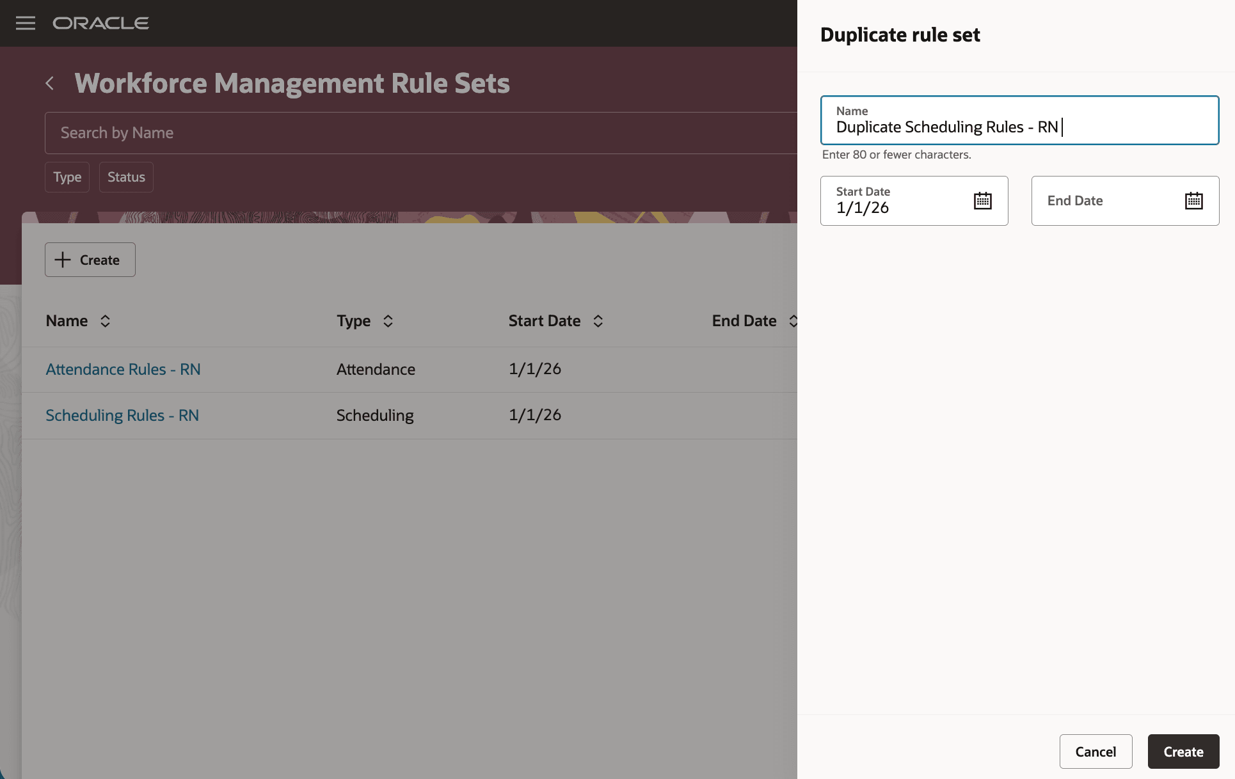Edit the duplicate rule set Name field
Image resolution: width=1235 pixels, height=779 pixels.
pyautogui.click(x=1019, y=127)
